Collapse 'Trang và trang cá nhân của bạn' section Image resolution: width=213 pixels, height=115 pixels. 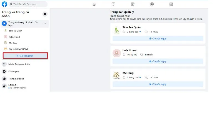coord(45,24)
